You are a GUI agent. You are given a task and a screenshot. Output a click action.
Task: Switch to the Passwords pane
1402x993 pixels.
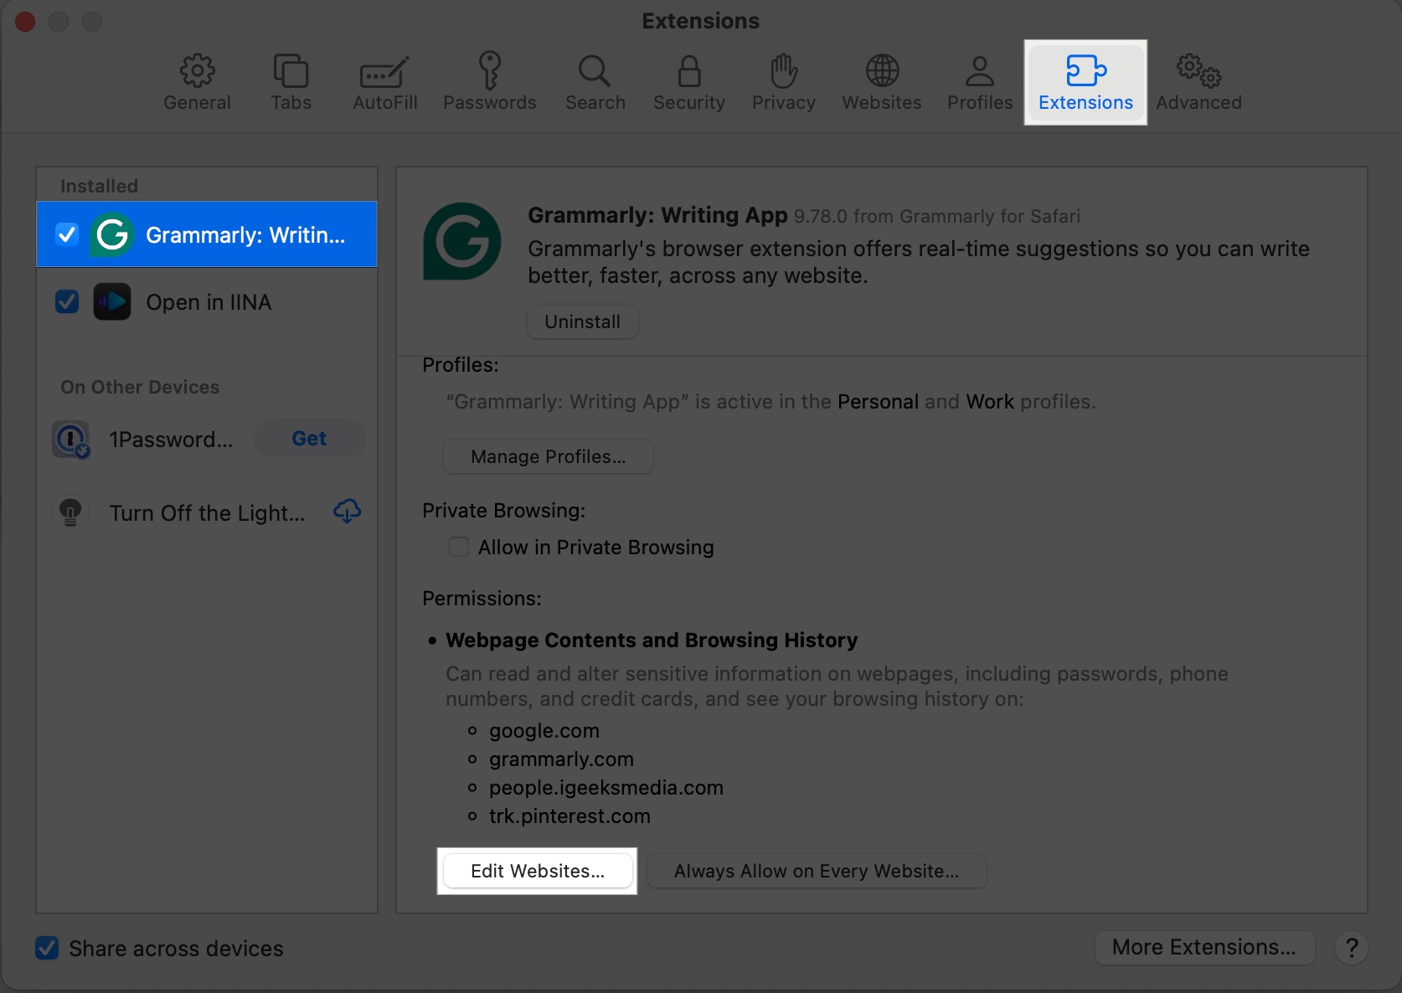pos(490,80)
